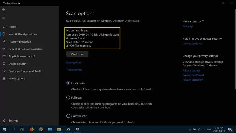236x133 pixels.
Task: Open Windows Security shield on taskbar
Action: (78, 129)
